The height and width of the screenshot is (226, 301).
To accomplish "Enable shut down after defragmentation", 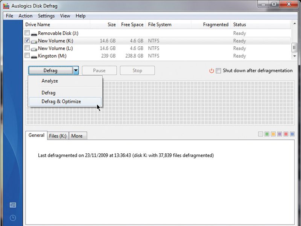I will [x=217, y=70].
